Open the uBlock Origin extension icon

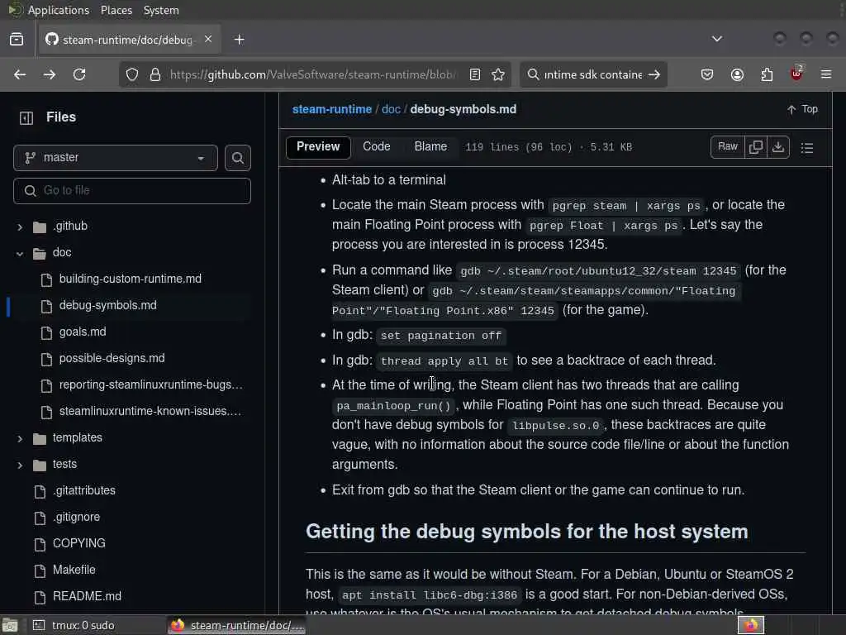coord(796,74)
